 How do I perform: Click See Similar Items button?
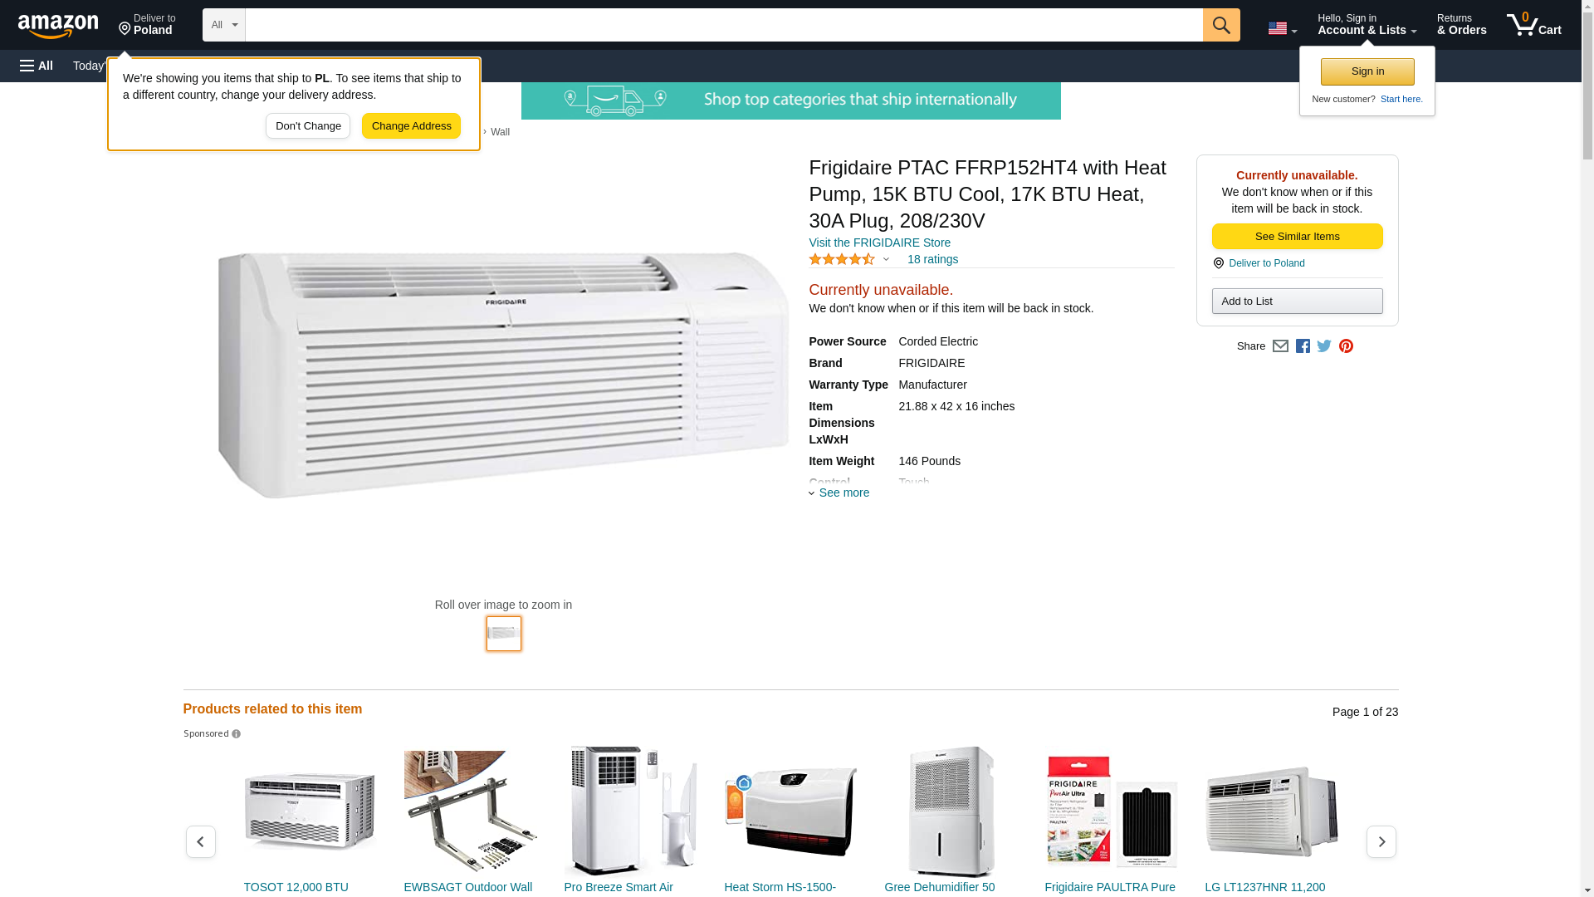coord(1297,237)
